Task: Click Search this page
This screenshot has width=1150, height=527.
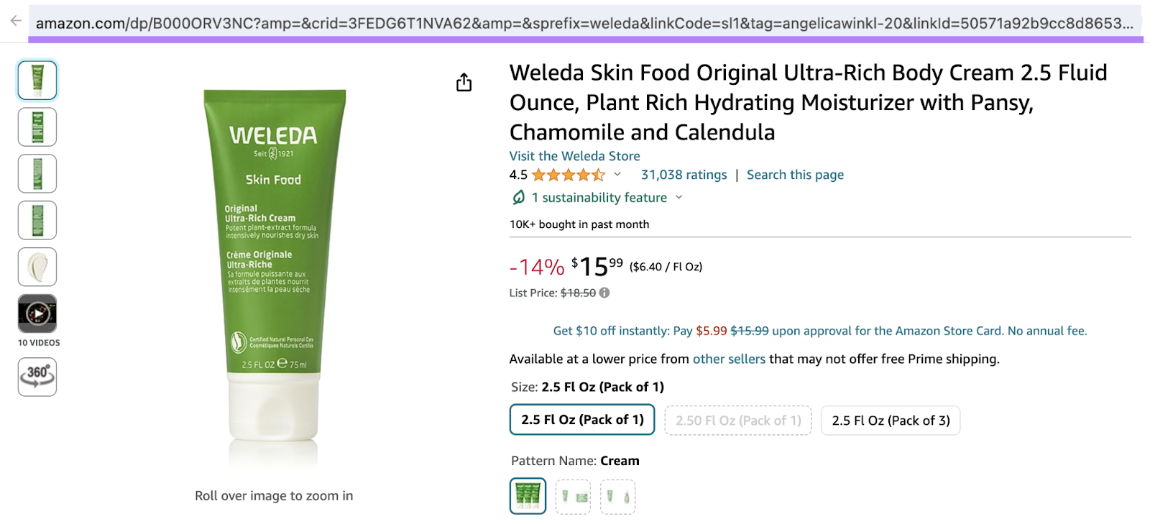Action: click(x=794, y=174)
